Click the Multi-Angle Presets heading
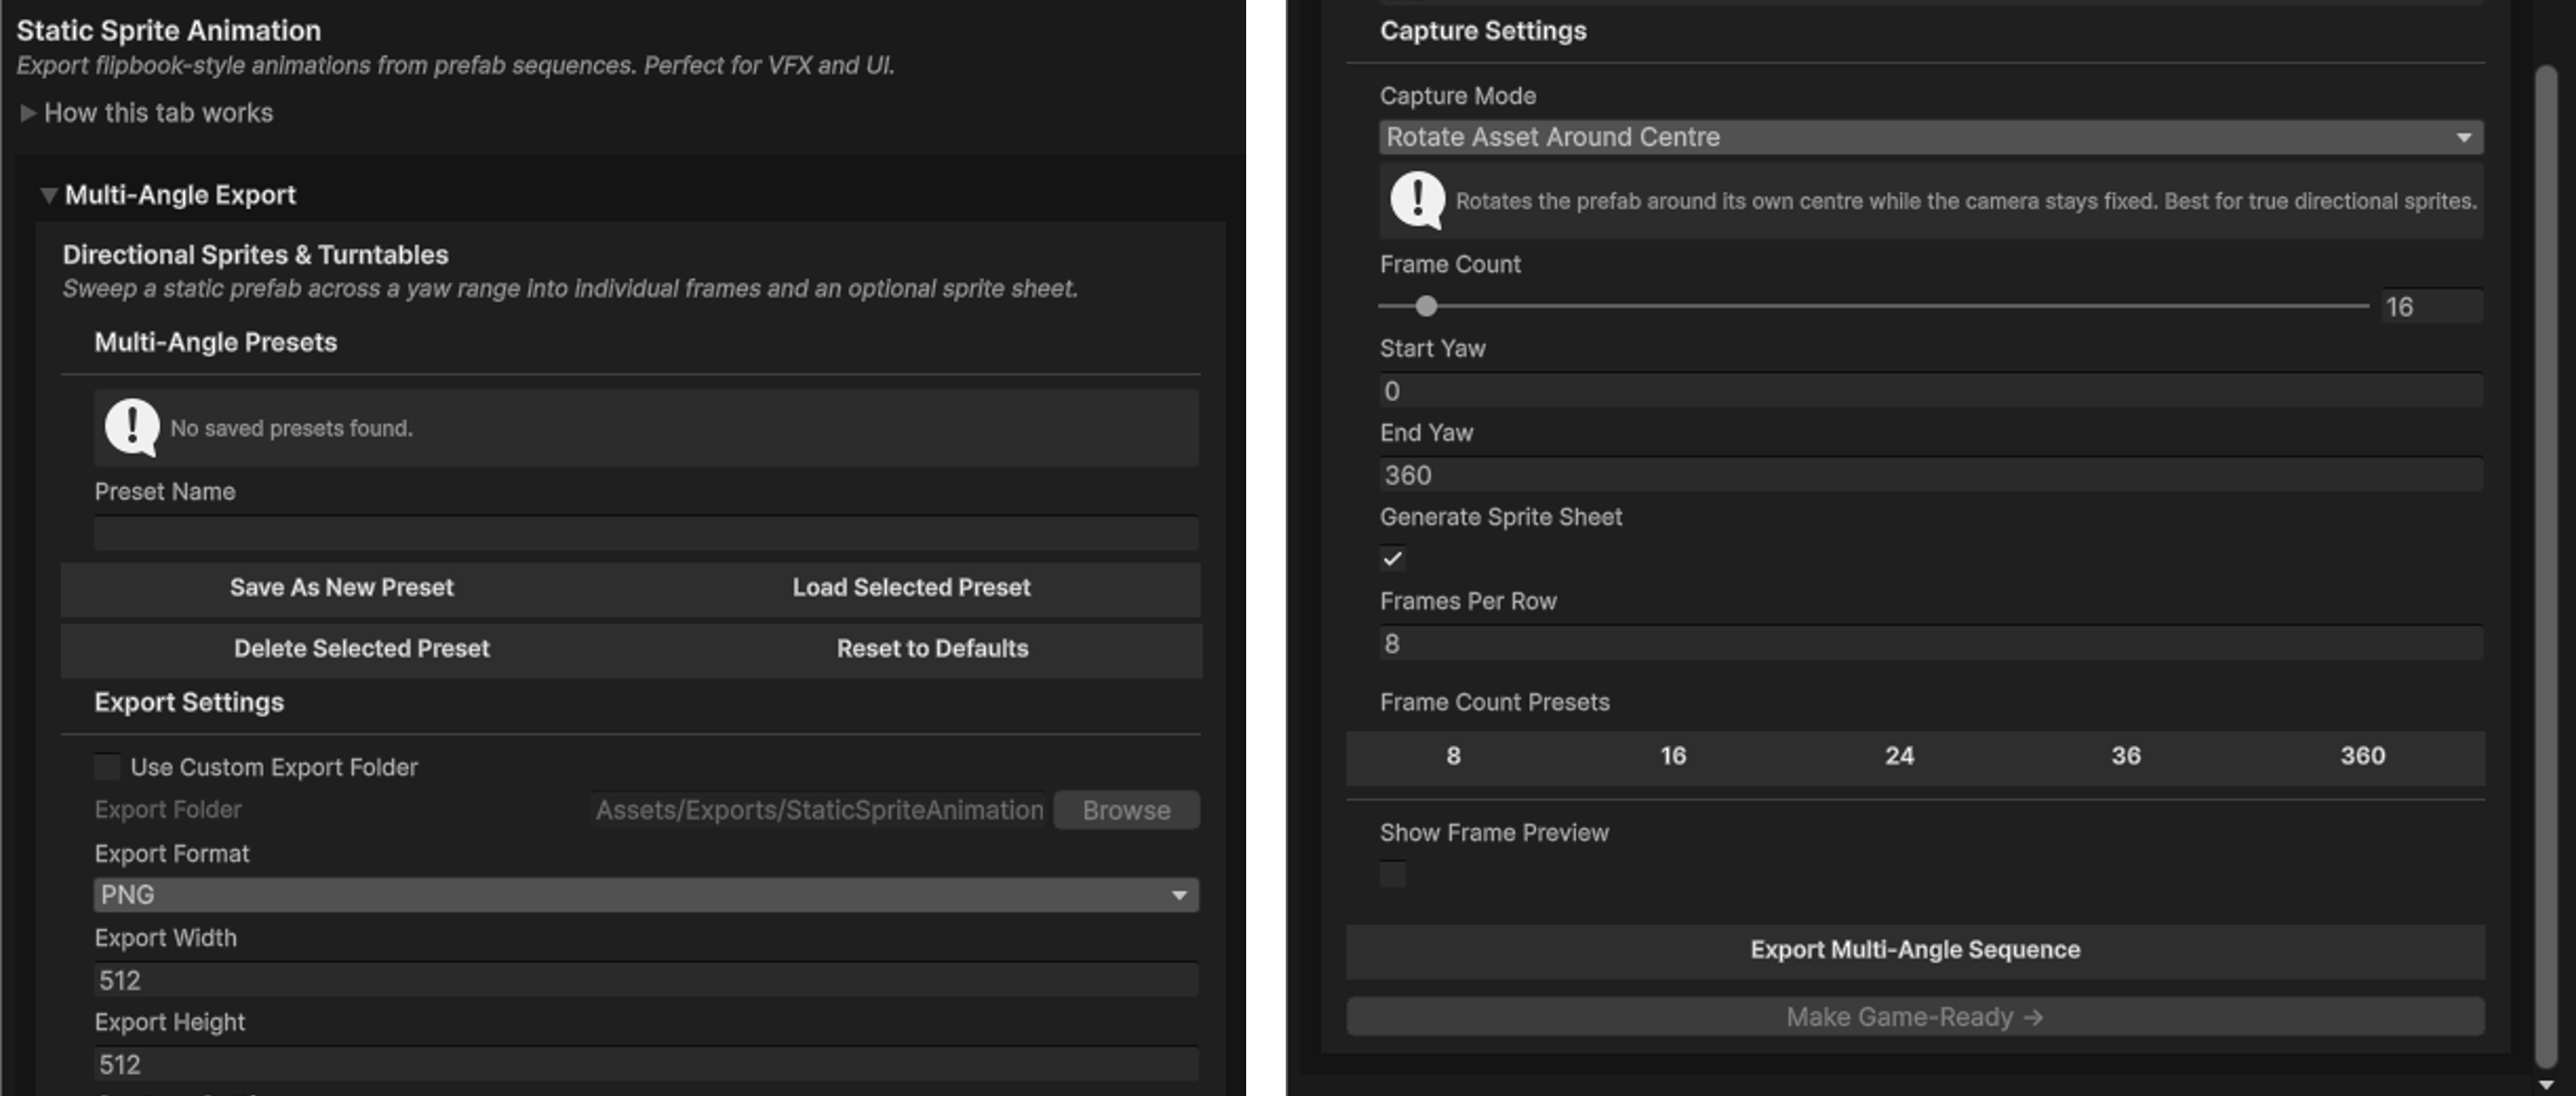Image resolution: width=2576 pixels, height=1096 pixels. [x=216, y=343]
